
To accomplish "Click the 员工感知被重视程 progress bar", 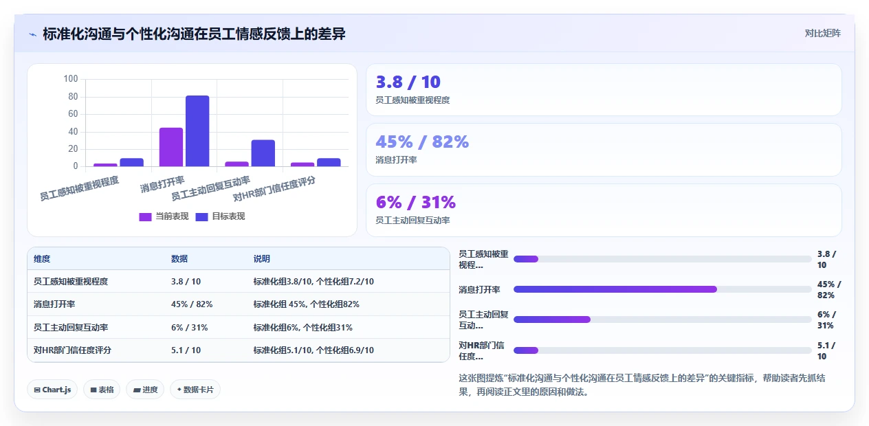I will click(663, 259).
